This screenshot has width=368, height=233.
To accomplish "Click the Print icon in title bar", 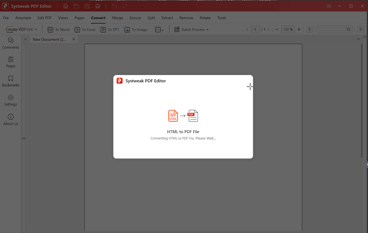I will (x=98, y=6).
